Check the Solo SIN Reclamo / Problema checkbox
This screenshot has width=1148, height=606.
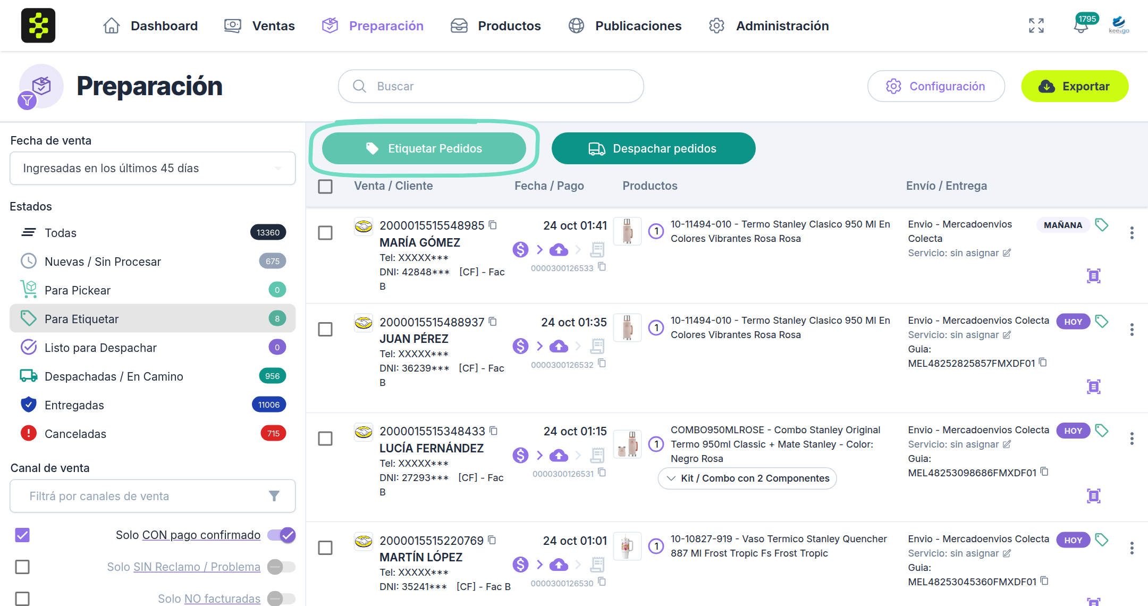click(22, 567)
